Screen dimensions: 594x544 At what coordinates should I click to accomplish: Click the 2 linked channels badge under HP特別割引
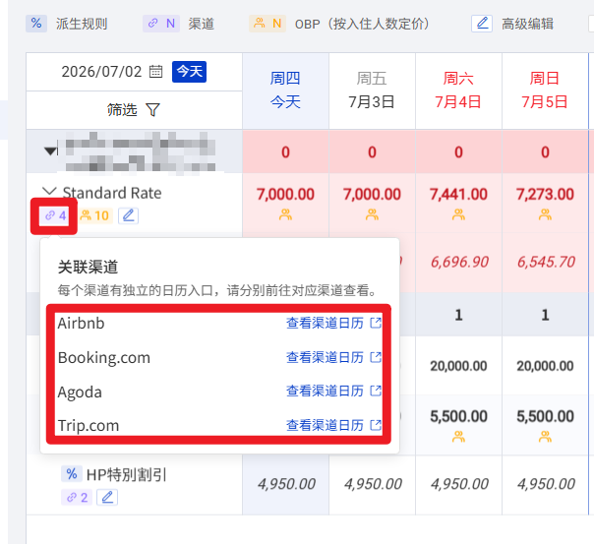[77, 497]
